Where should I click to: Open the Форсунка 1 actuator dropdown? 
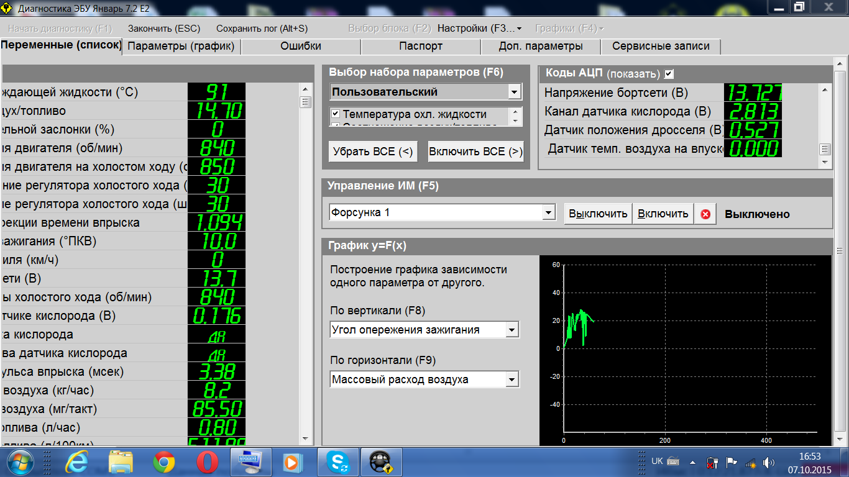[x=548, y=212]
